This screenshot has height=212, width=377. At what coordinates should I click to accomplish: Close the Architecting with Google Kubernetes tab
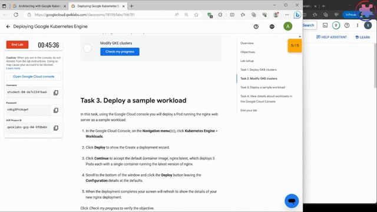[65, 6]
